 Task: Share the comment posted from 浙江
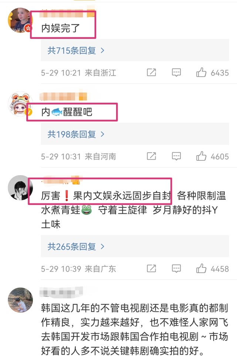point(151,73)
